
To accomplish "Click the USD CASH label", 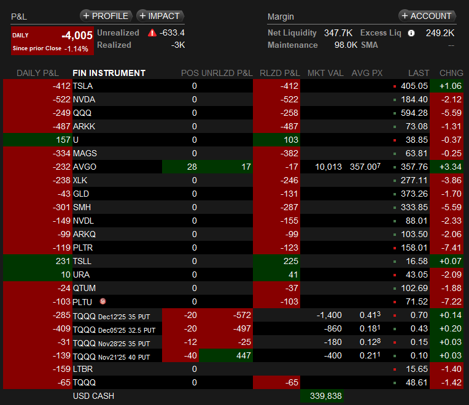I will tap(94, 396).
